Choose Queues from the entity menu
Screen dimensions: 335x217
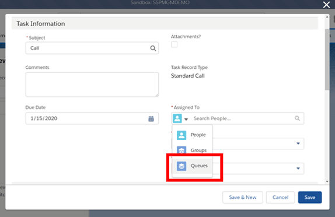[x=192, y=166]
